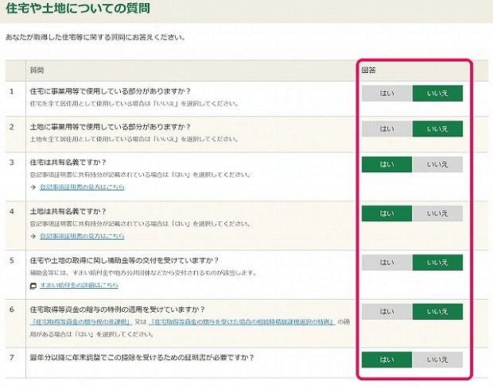Open 登記事項証明書の見方 link under question 3
493x388 pixels.
click(82, 187)
